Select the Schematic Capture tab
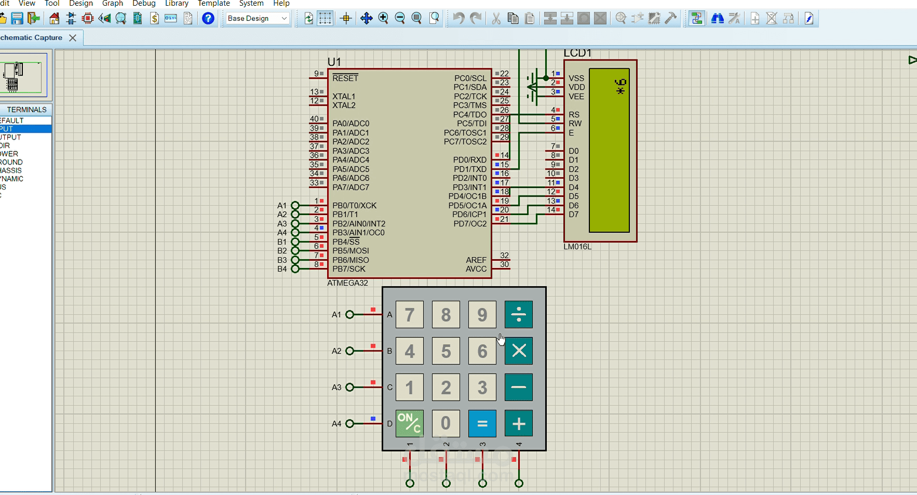This screenshot has width=917, height=495. pyautogui.click(x=31, y=38)
